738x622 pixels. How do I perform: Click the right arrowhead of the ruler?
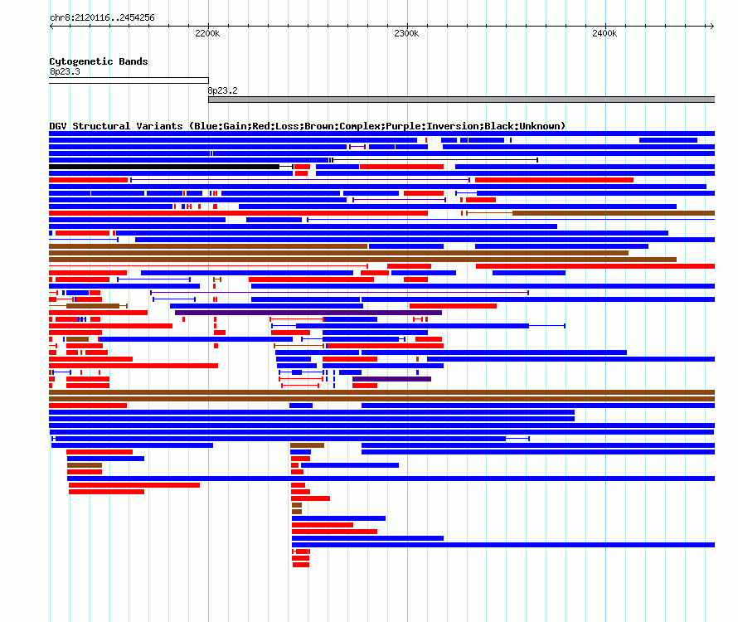[x=711, y=26]
